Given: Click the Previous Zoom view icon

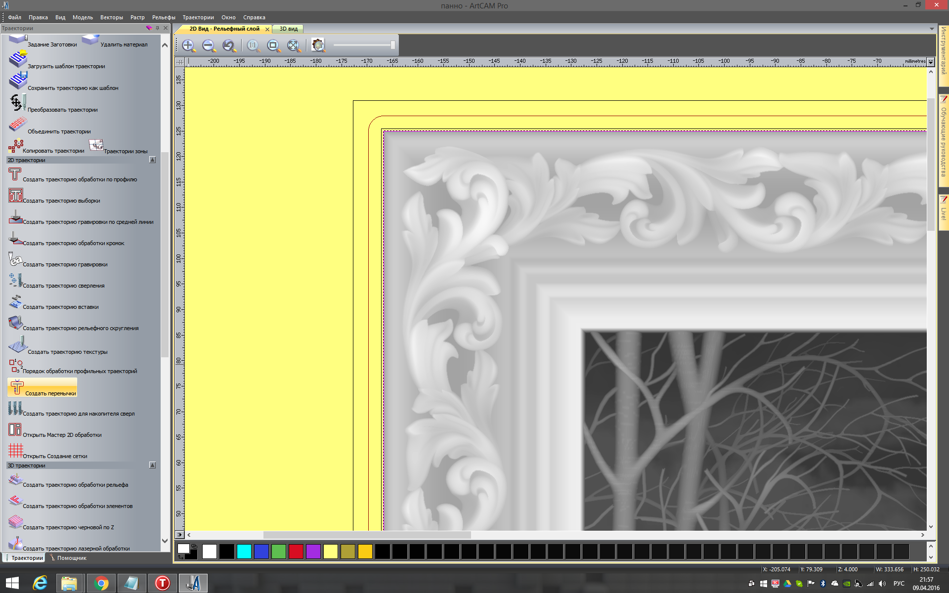Looking at the screenshot, I should click(x=229, y=46).
